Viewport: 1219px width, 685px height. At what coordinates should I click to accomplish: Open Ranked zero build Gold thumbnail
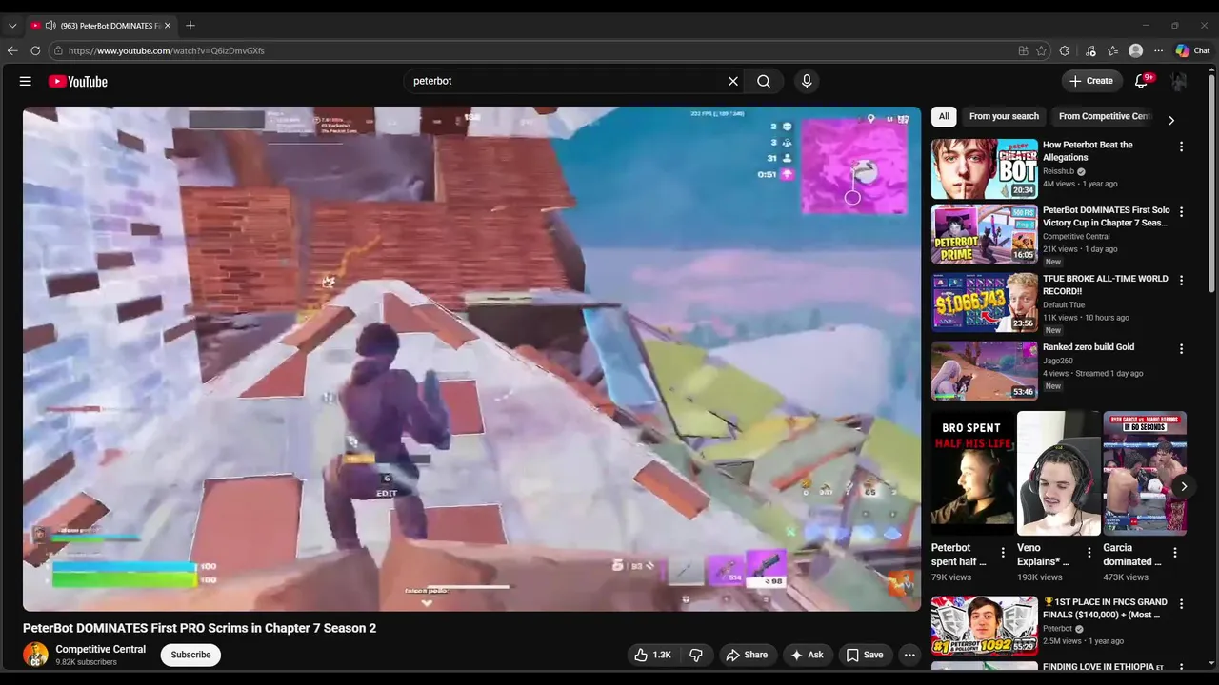click(x=985, y=371)
